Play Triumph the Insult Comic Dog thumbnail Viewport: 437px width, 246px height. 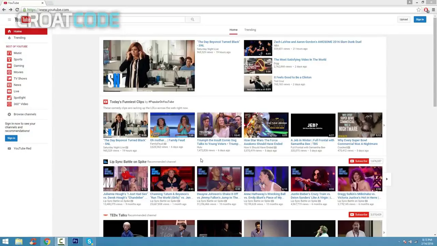[x=219, y=125]
